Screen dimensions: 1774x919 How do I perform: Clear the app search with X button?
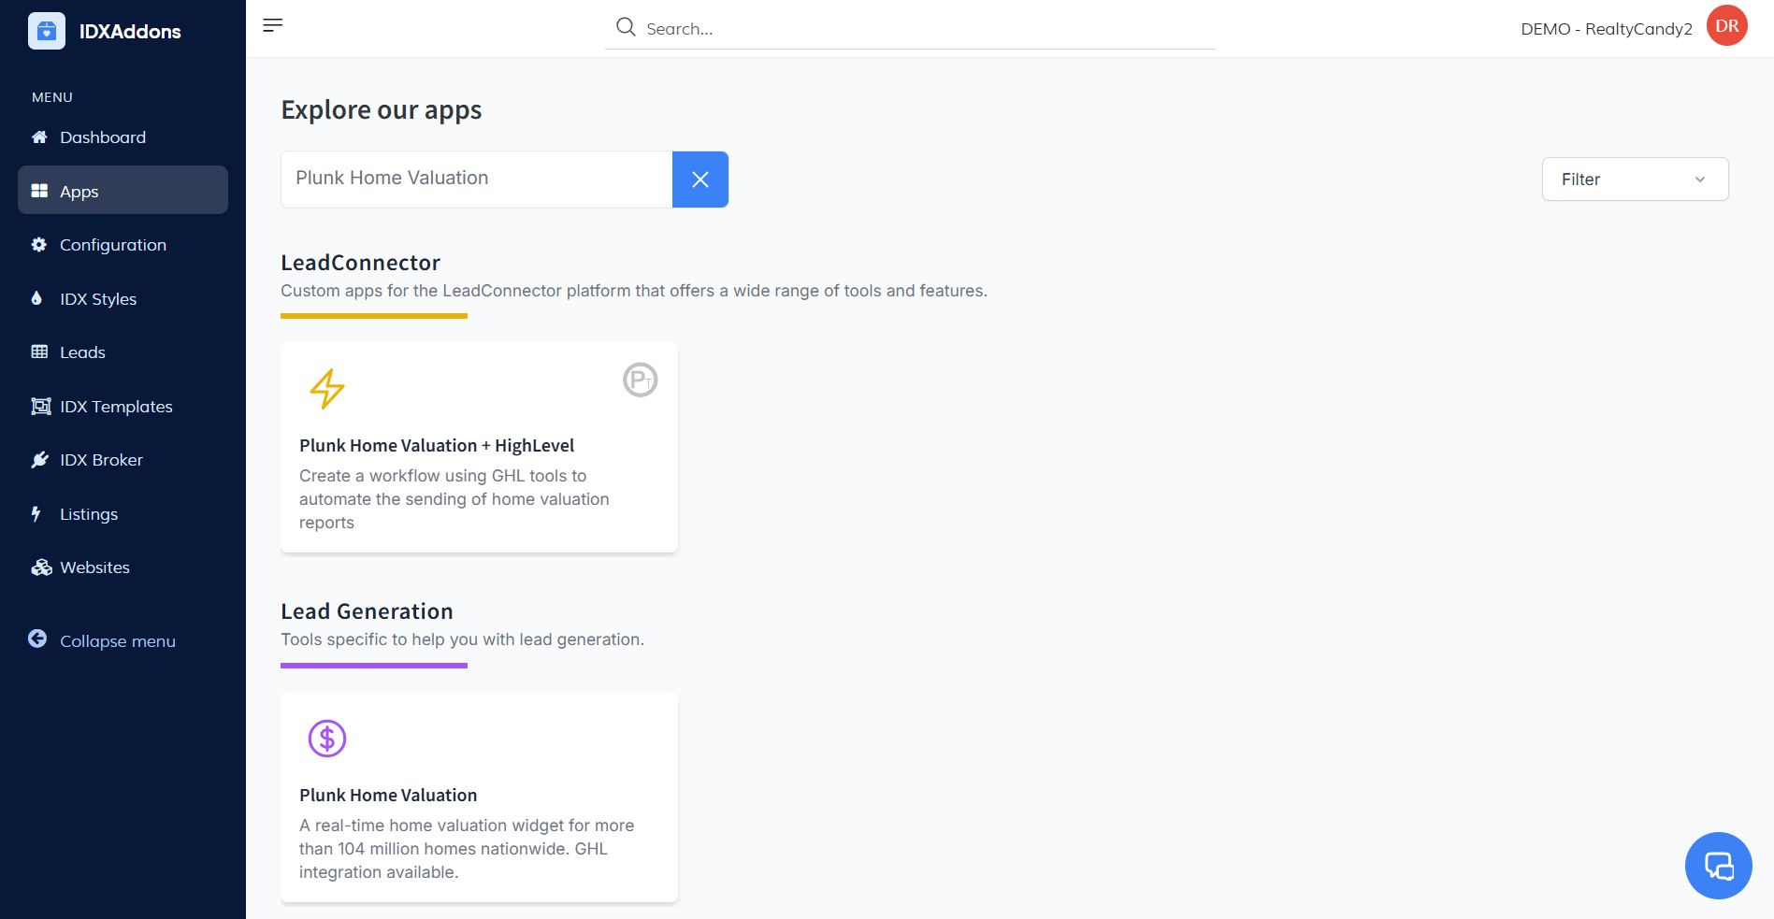pyautogui.click(x=700, y=179)
